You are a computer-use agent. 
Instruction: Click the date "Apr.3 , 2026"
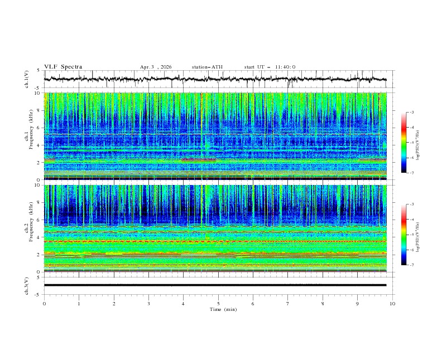156,67
